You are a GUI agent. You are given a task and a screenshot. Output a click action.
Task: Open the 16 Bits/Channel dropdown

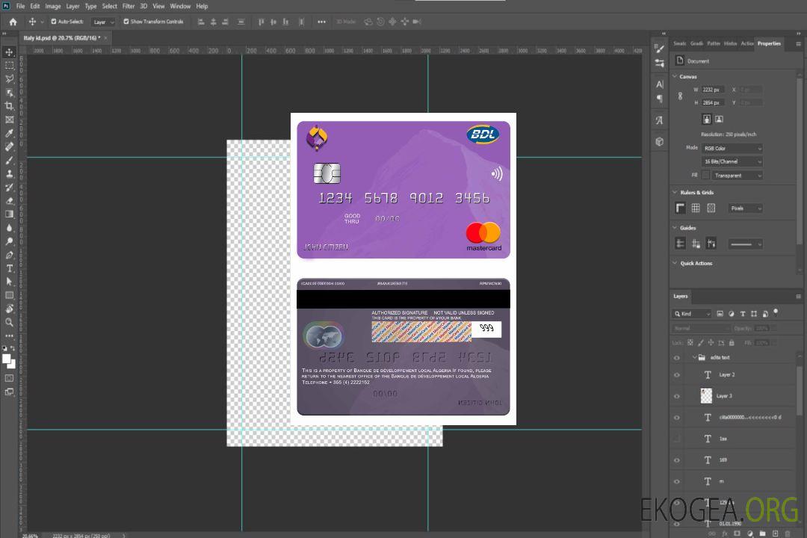point(732,161)
